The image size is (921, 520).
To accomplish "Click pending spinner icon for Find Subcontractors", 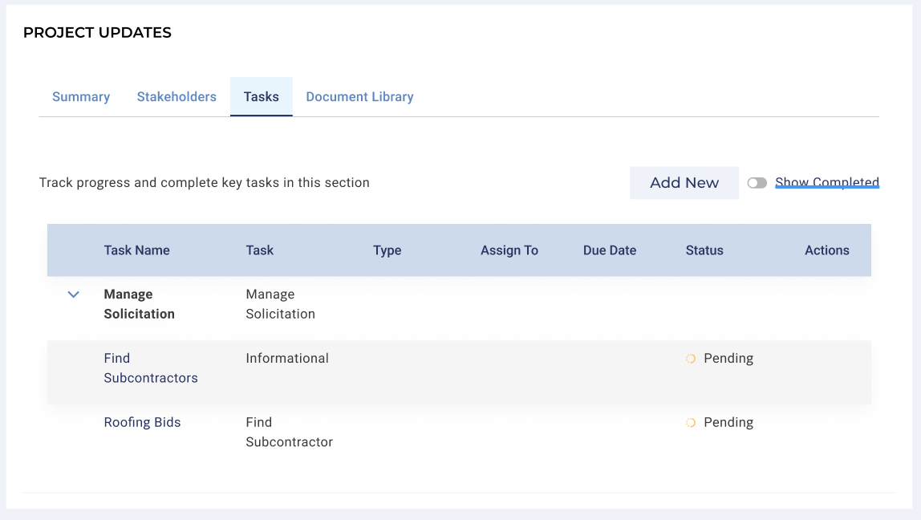I will pos(690,359).
